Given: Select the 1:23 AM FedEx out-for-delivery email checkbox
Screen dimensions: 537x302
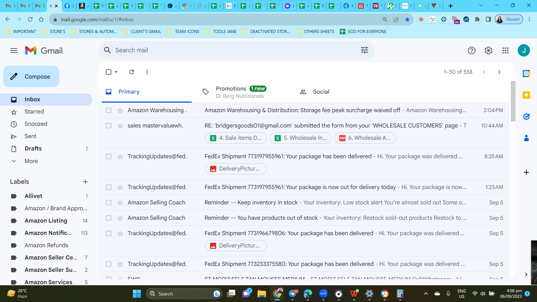Looking at the screenshot, I should [x=109, y=187].
